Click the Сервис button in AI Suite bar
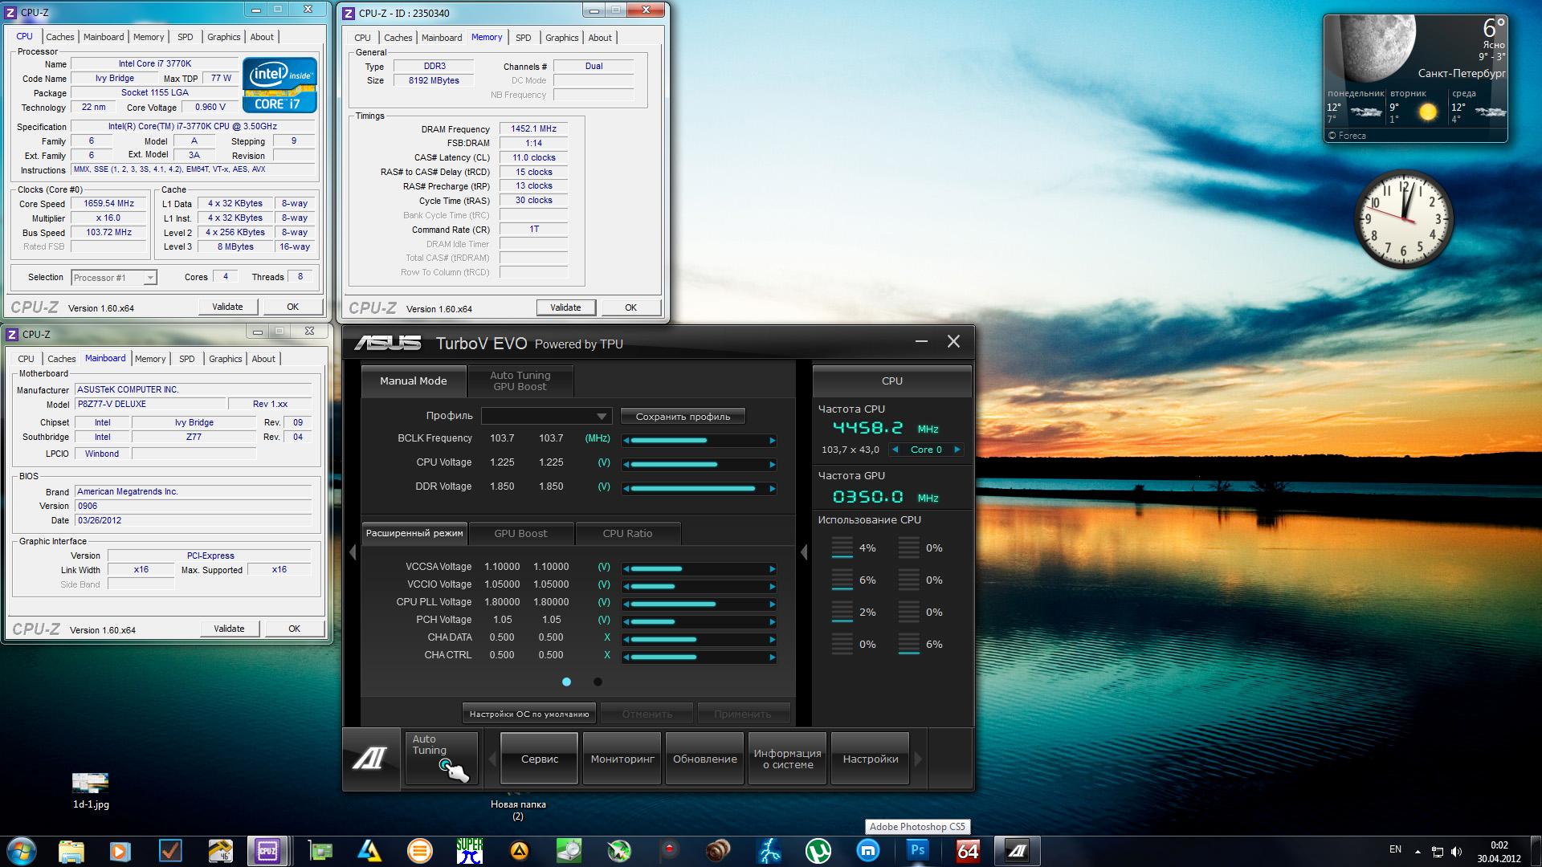Viewport: 1542px width, 867px height. [x=540, y=759]
